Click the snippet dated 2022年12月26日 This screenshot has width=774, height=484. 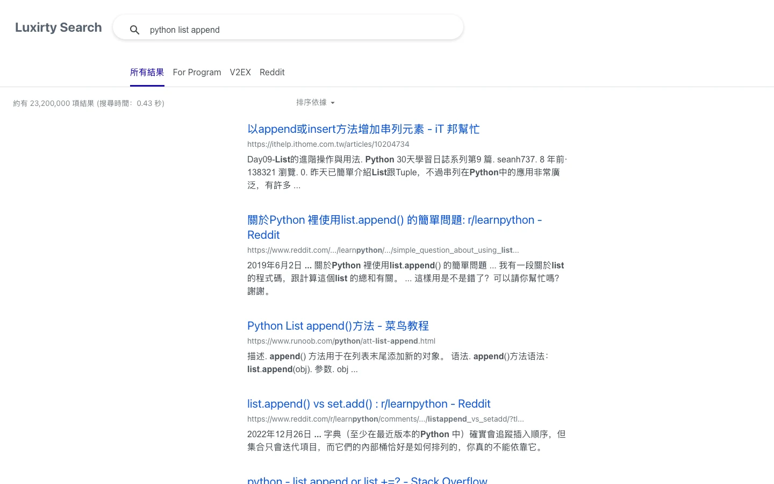click(406, 440)
